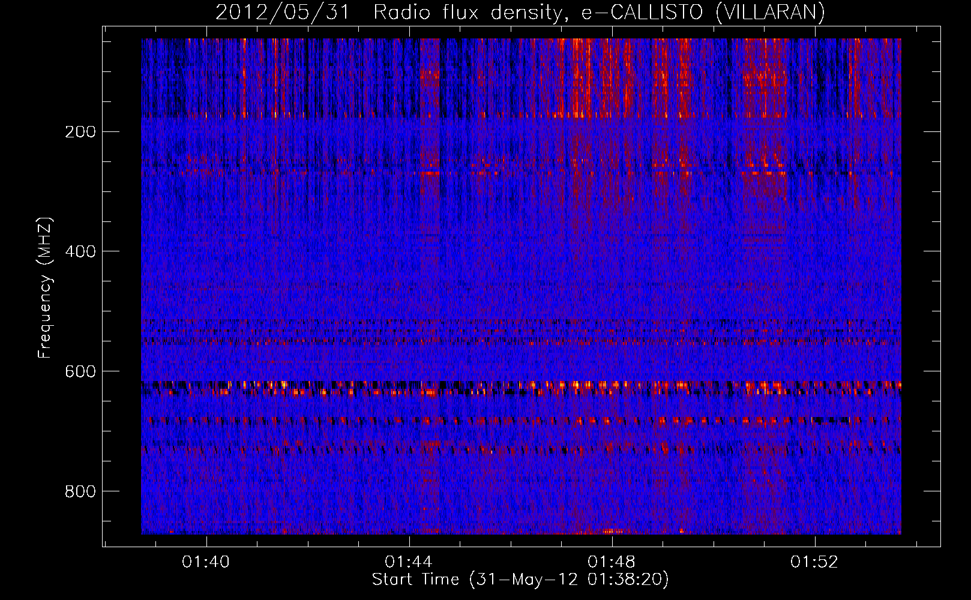Screen dimensions: 971x600
Task: Select the 400 frequency tick label
Action: [80, 251]
